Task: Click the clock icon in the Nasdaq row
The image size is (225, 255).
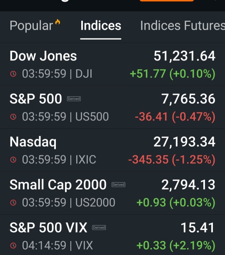Action: click(x=13, y=159)
